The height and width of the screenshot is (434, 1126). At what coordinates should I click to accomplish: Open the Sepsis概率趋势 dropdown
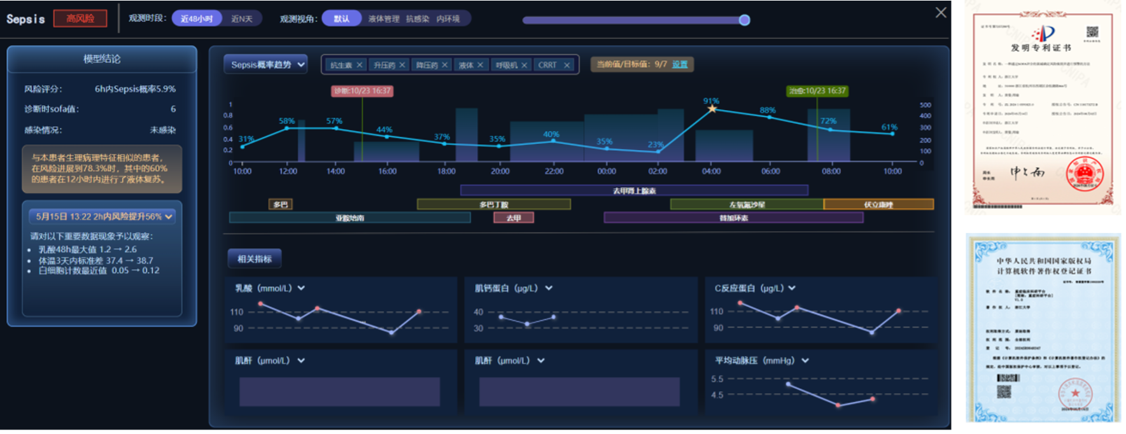pos(265,64)
